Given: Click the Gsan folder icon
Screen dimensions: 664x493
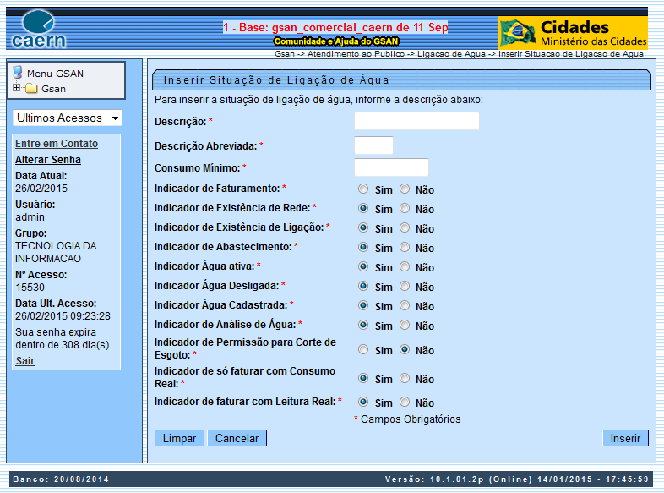Looking at the screenshot, I should click(31, 89).
